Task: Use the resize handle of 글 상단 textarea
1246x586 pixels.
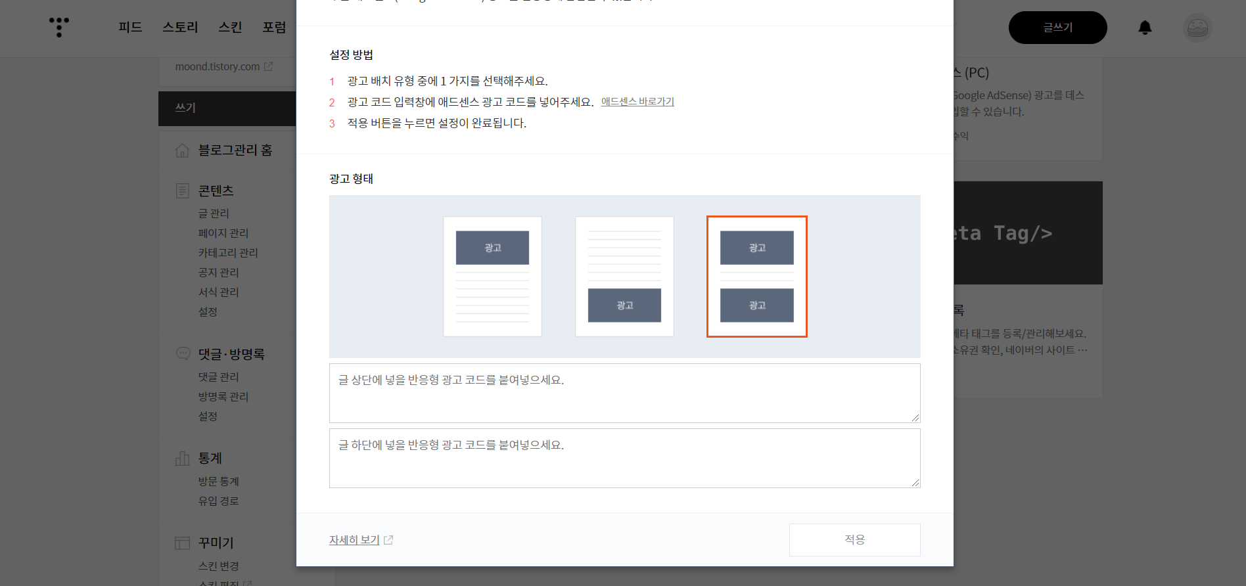Action: point(915,418)
